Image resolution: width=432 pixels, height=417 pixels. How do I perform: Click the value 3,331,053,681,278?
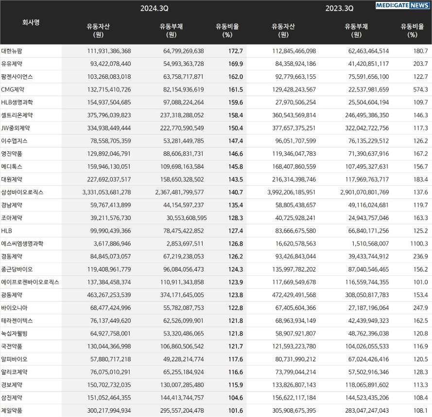(x=106, y=192)
